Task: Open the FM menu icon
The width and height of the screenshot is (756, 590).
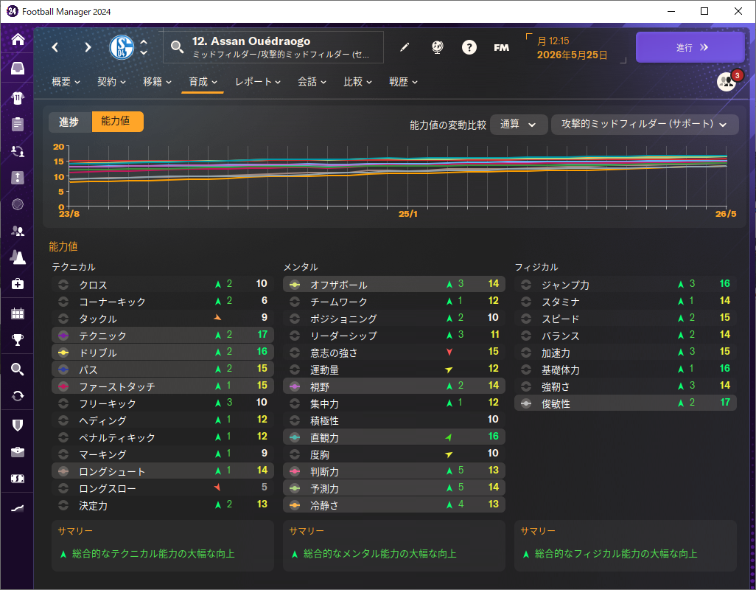Action: pos(502,47)
